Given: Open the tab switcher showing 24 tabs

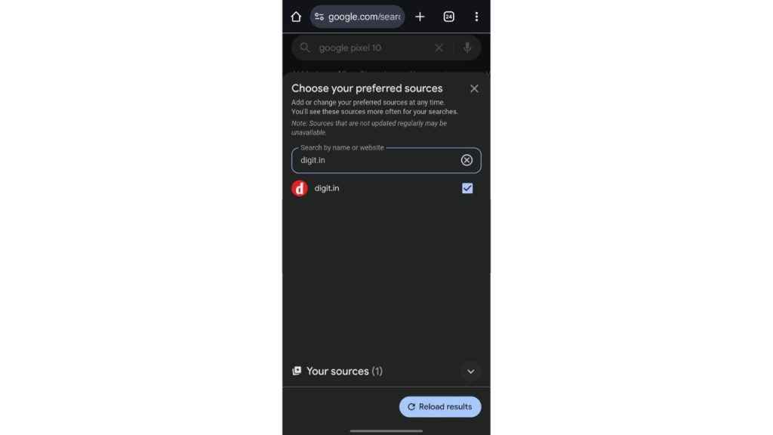Looking at the screenshot, I should (x=448, y=17).
